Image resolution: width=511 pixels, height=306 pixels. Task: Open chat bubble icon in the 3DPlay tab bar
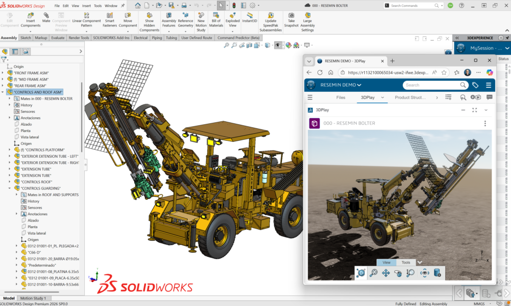click(489, 97)
